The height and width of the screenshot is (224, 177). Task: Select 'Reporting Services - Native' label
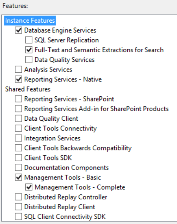point(63,79)
